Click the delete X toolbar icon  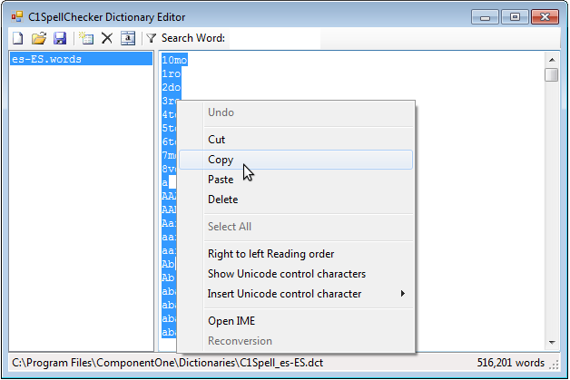[x=107, y=38]
